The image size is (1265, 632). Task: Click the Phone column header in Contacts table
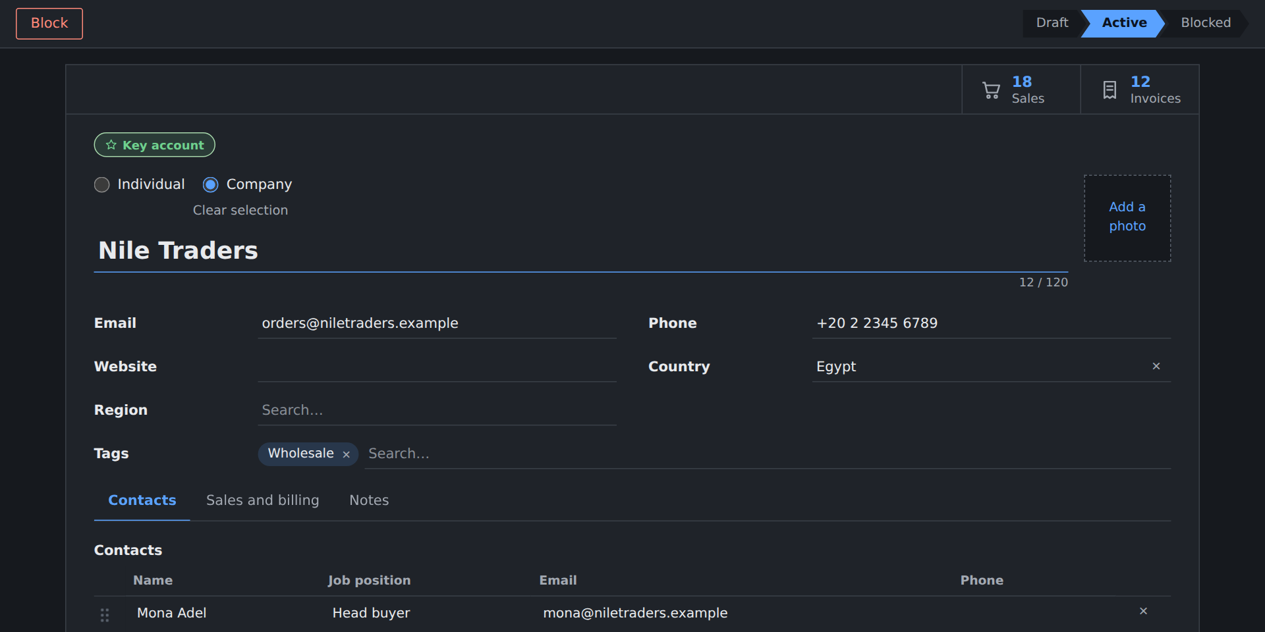(x=982, y=580)
